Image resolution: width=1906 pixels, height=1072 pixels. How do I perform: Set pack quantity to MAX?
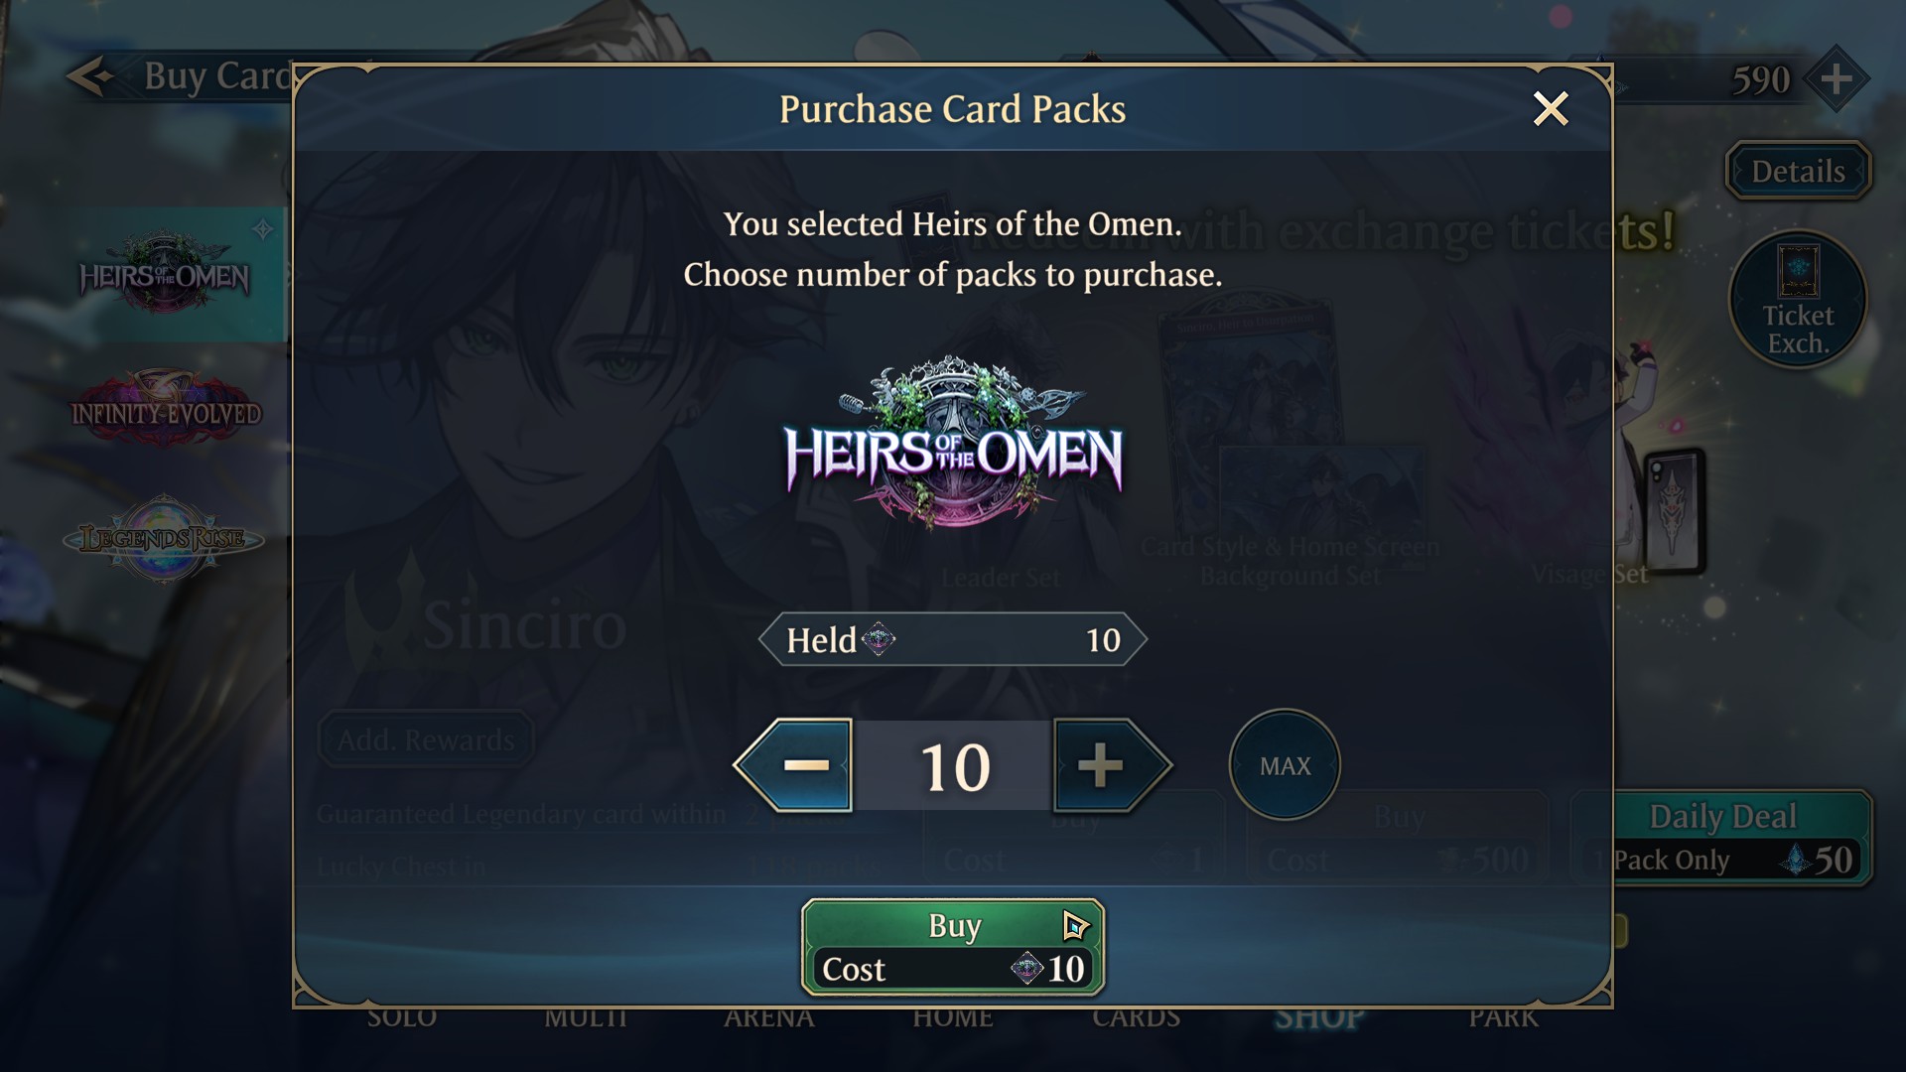coord(1285,765)
